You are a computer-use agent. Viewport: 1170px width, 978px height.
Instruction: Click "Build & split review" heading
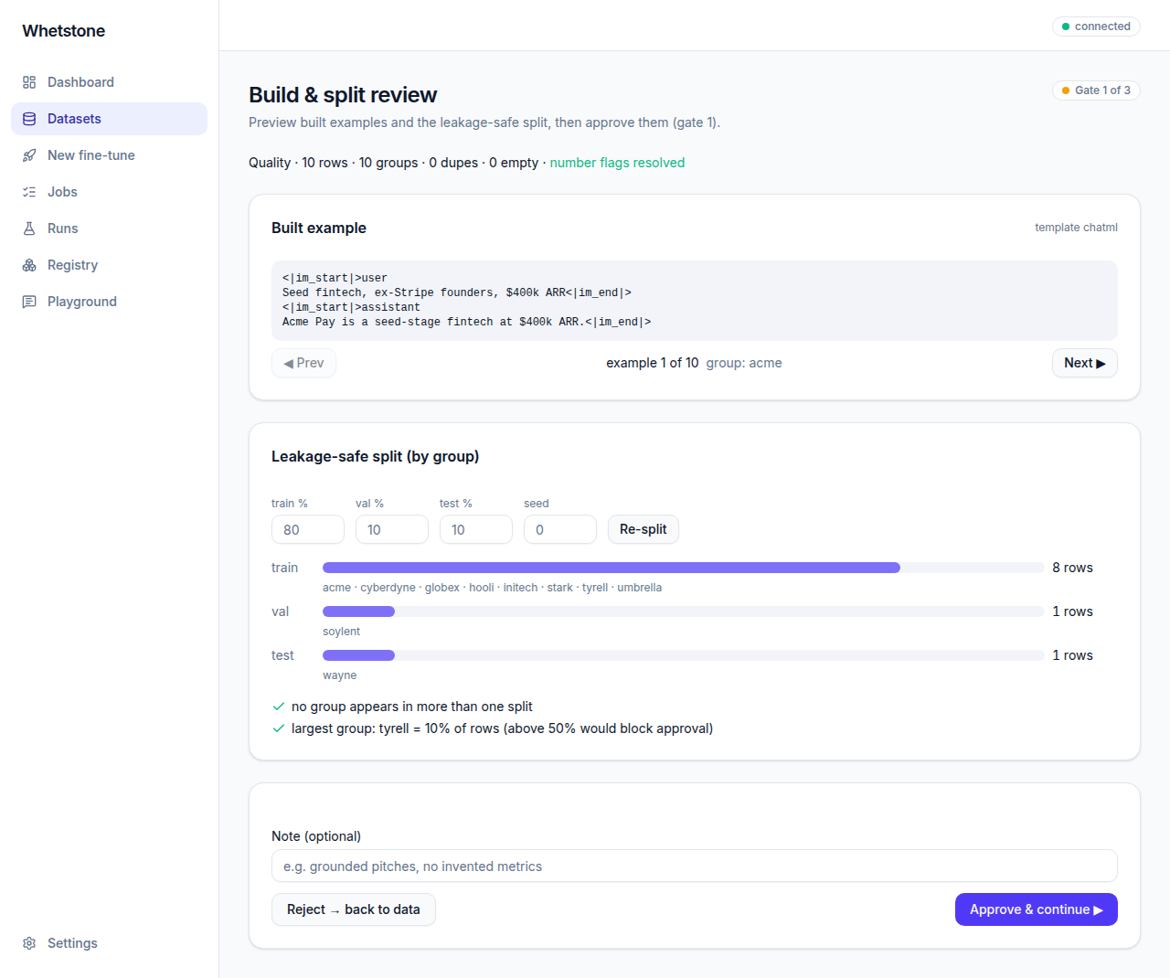pyautogui.click(x=343, y=95)
